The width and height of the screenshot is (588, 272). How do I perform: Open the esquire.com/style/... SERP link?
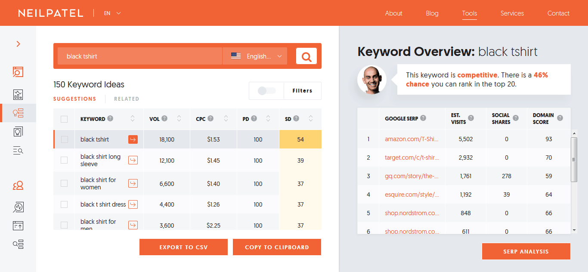[x=412, y=195]
